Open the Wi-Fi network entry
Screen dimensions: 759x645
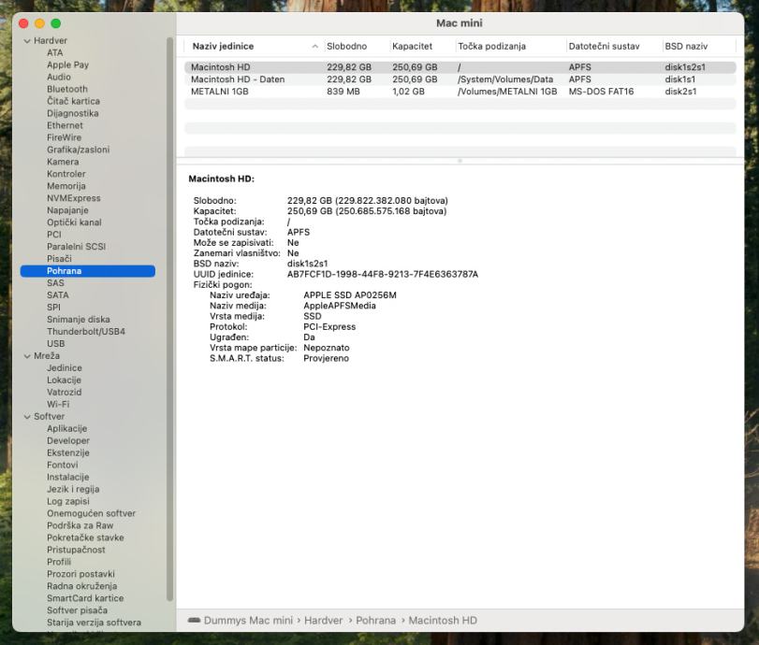click(x=58, y=405)
